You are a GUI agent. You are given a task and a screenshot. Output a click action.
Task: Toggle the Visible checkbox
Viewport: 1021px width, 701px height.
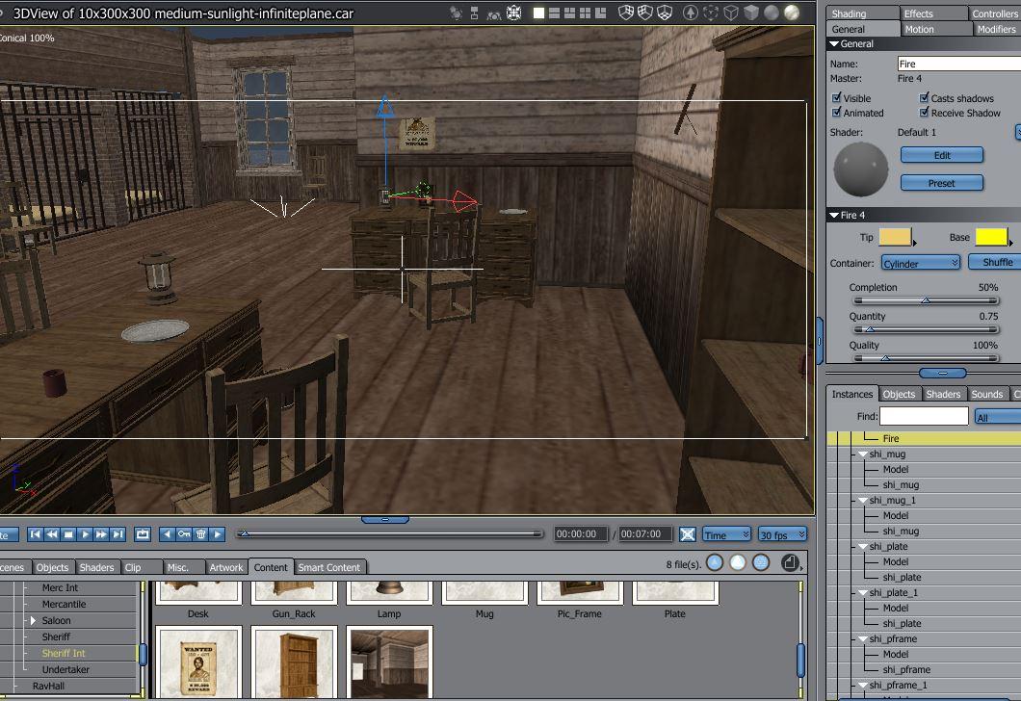[837, 97]
